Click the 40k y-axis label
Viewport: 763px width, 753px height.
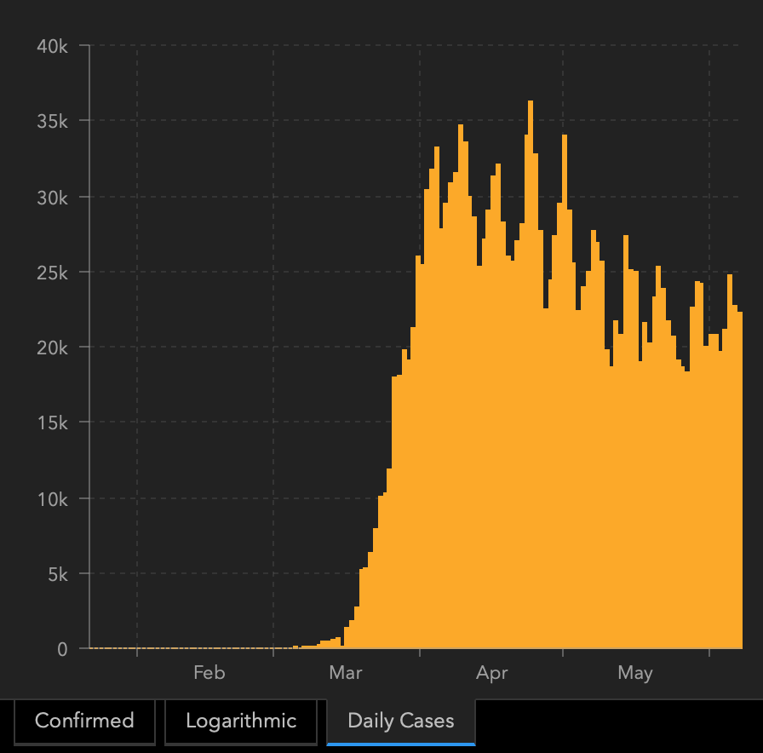[x=52, y=47]
